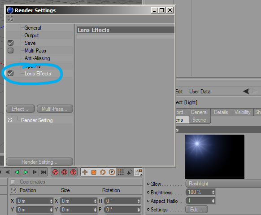Switch to the General tab of Light
Image resolution: width=261 pixels, height=215 pixels.
click(x=199, y=112)
